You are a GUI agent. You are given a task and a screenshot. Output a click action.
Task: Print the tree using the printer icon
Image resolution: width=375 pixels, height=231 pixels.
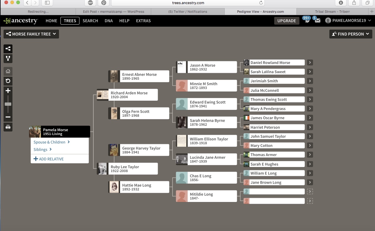tap(8, 127)
